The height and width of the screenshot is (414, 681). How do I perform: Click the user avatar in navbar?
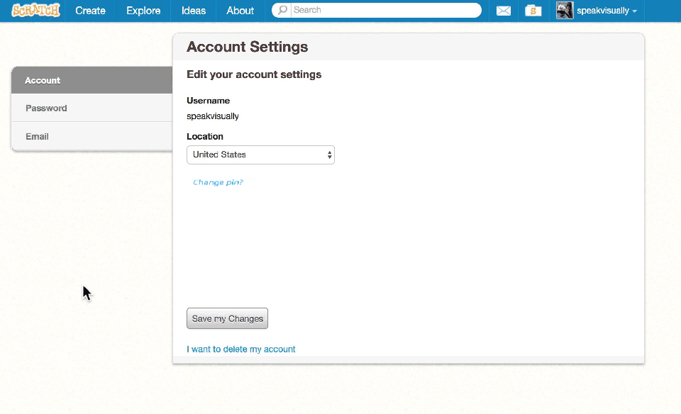(x=565, y=11)
